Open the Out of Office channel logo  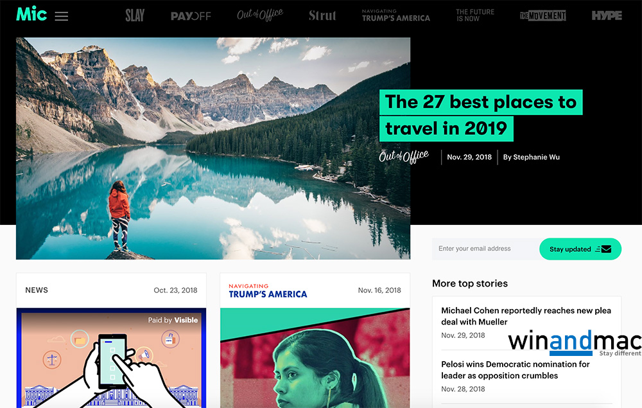pos(260,15)
